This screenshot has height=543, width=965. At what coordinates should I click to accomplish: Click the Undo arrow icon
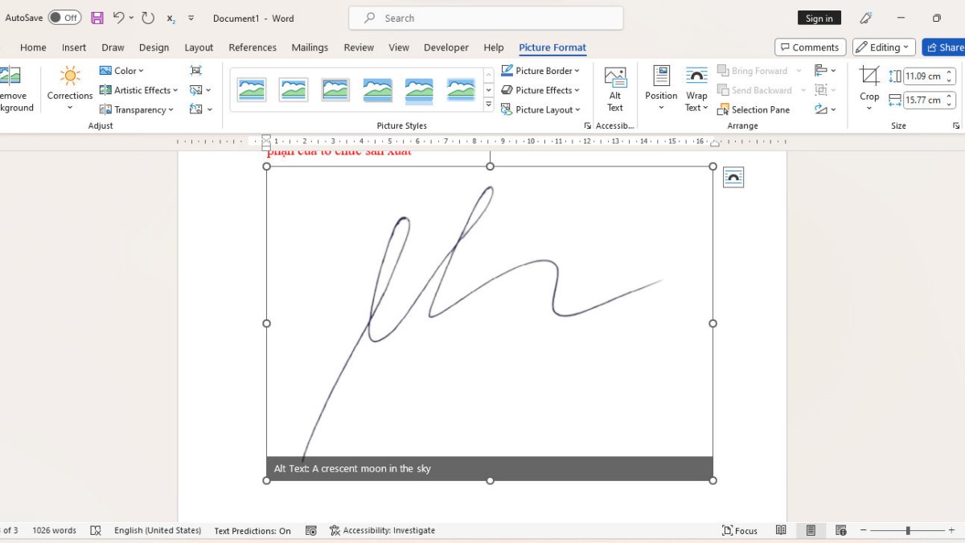pos(119,18)
